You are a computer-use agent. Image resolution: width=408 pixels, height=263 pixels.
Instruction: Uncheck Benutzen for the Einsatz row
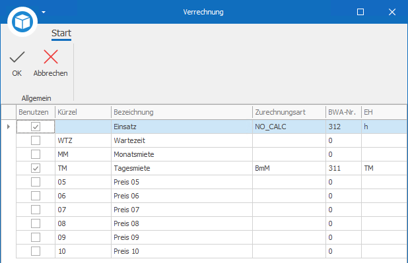click(36, 127)
